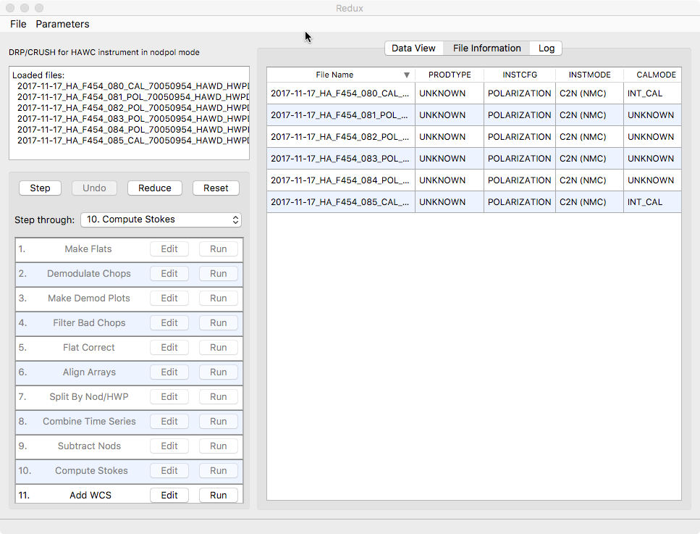
Task: Run the Align Arrays step
Action: click(219, 372)
